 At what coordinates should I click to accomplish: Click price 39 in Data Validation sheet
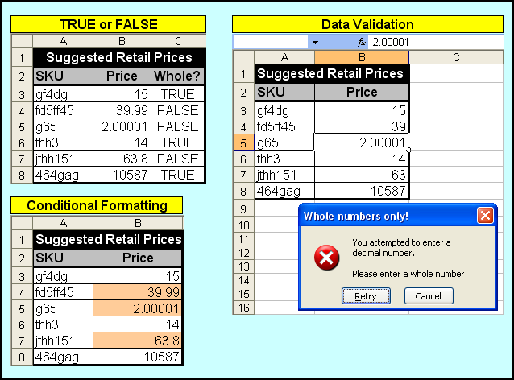362,126
